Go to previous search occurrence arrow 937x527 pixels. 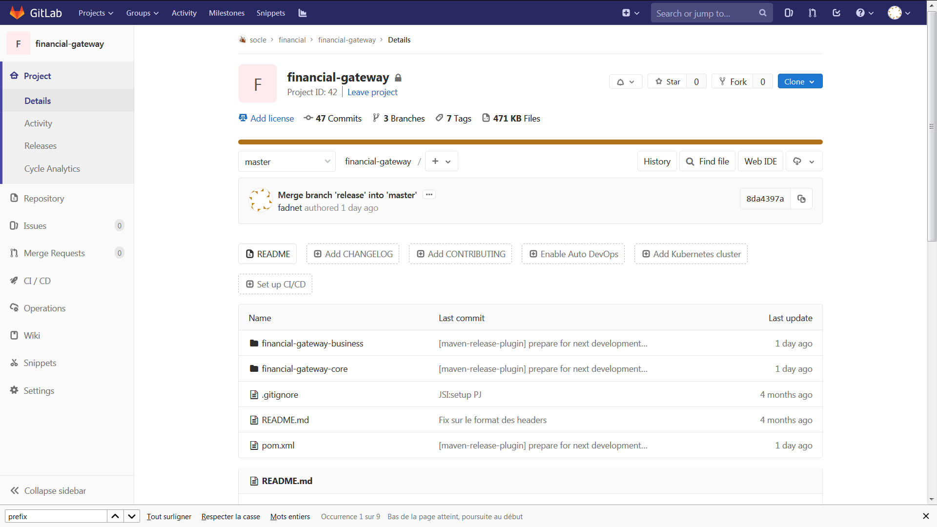[x=115, y=516]
